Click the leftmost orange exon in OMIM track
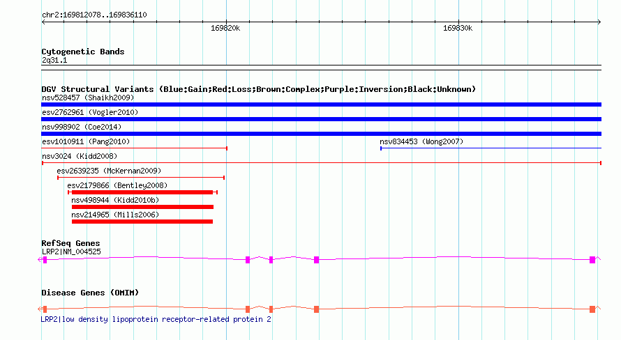Image resolution: width=621 pixels, height=340 pixels. point(45,309)
